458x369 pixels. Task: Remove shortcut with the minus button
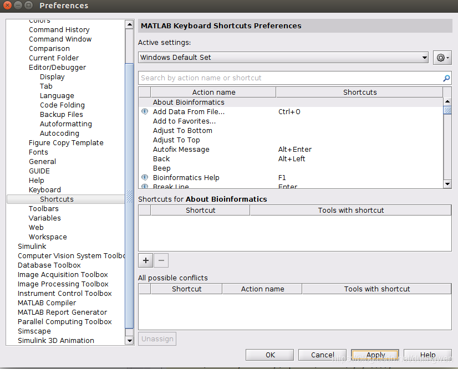pos(161,260)
